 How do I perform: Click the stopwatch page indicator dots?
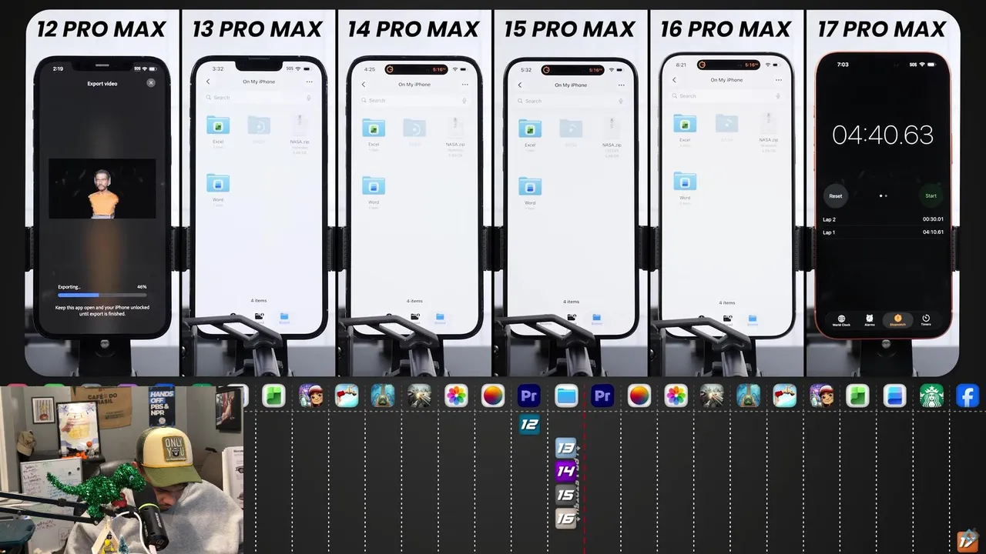tap(883, 196)
